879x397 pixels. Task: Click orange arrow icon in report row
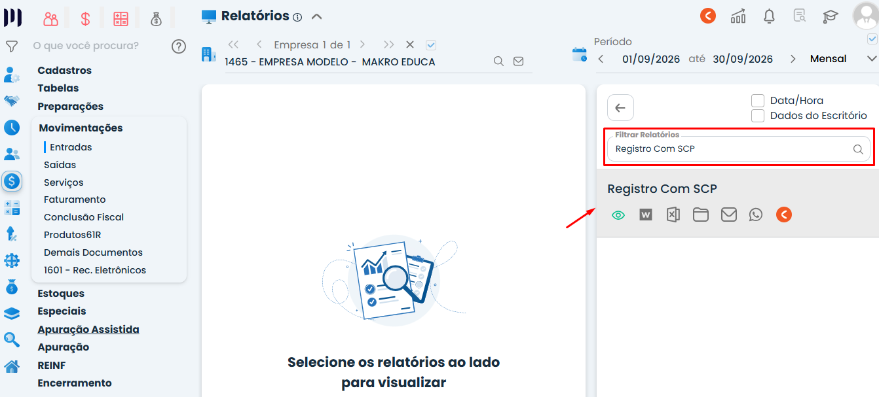coord(784,215)
